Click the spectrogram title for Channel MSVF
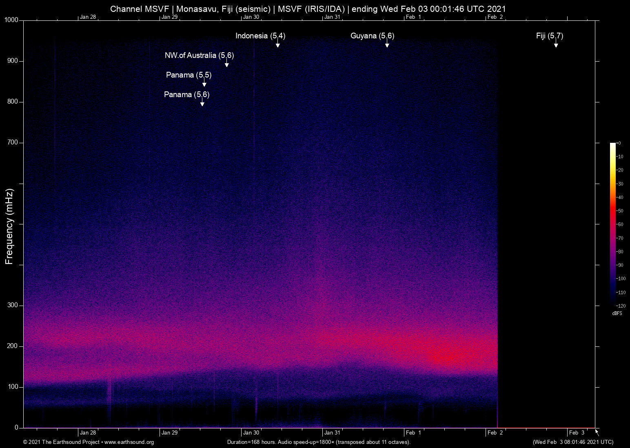This screenshot has width=630, height=448. 308,9
